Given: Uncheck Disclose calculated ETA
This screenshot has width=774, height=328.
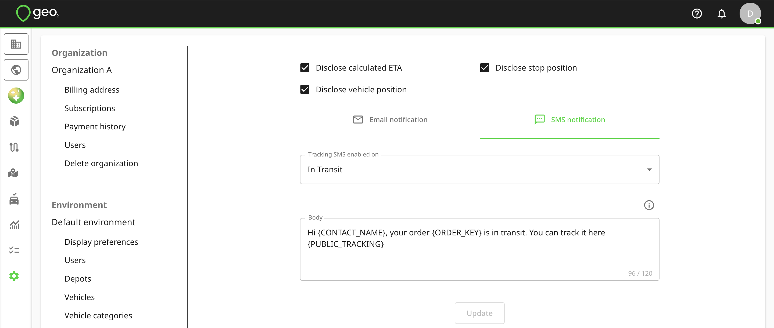Looking at the screenshot, I should click(x=305, y=68).
